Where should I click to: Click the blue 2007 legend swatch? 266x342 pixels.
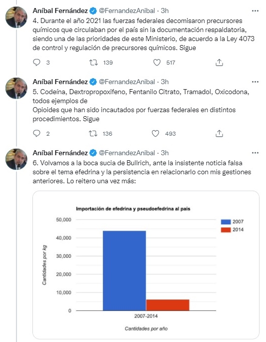[226, 222]
